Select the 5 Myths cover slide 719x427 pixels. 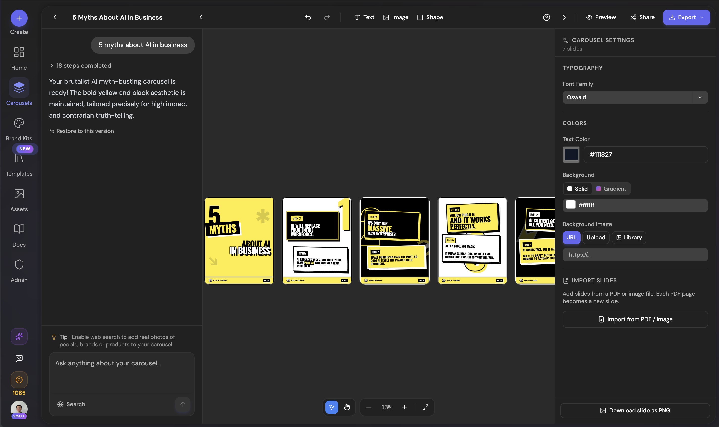[239, 241]
